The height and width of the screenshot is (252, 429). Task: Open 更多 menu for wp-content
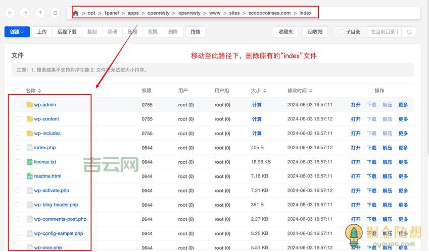pyautogui.click(x=403, y=119)
